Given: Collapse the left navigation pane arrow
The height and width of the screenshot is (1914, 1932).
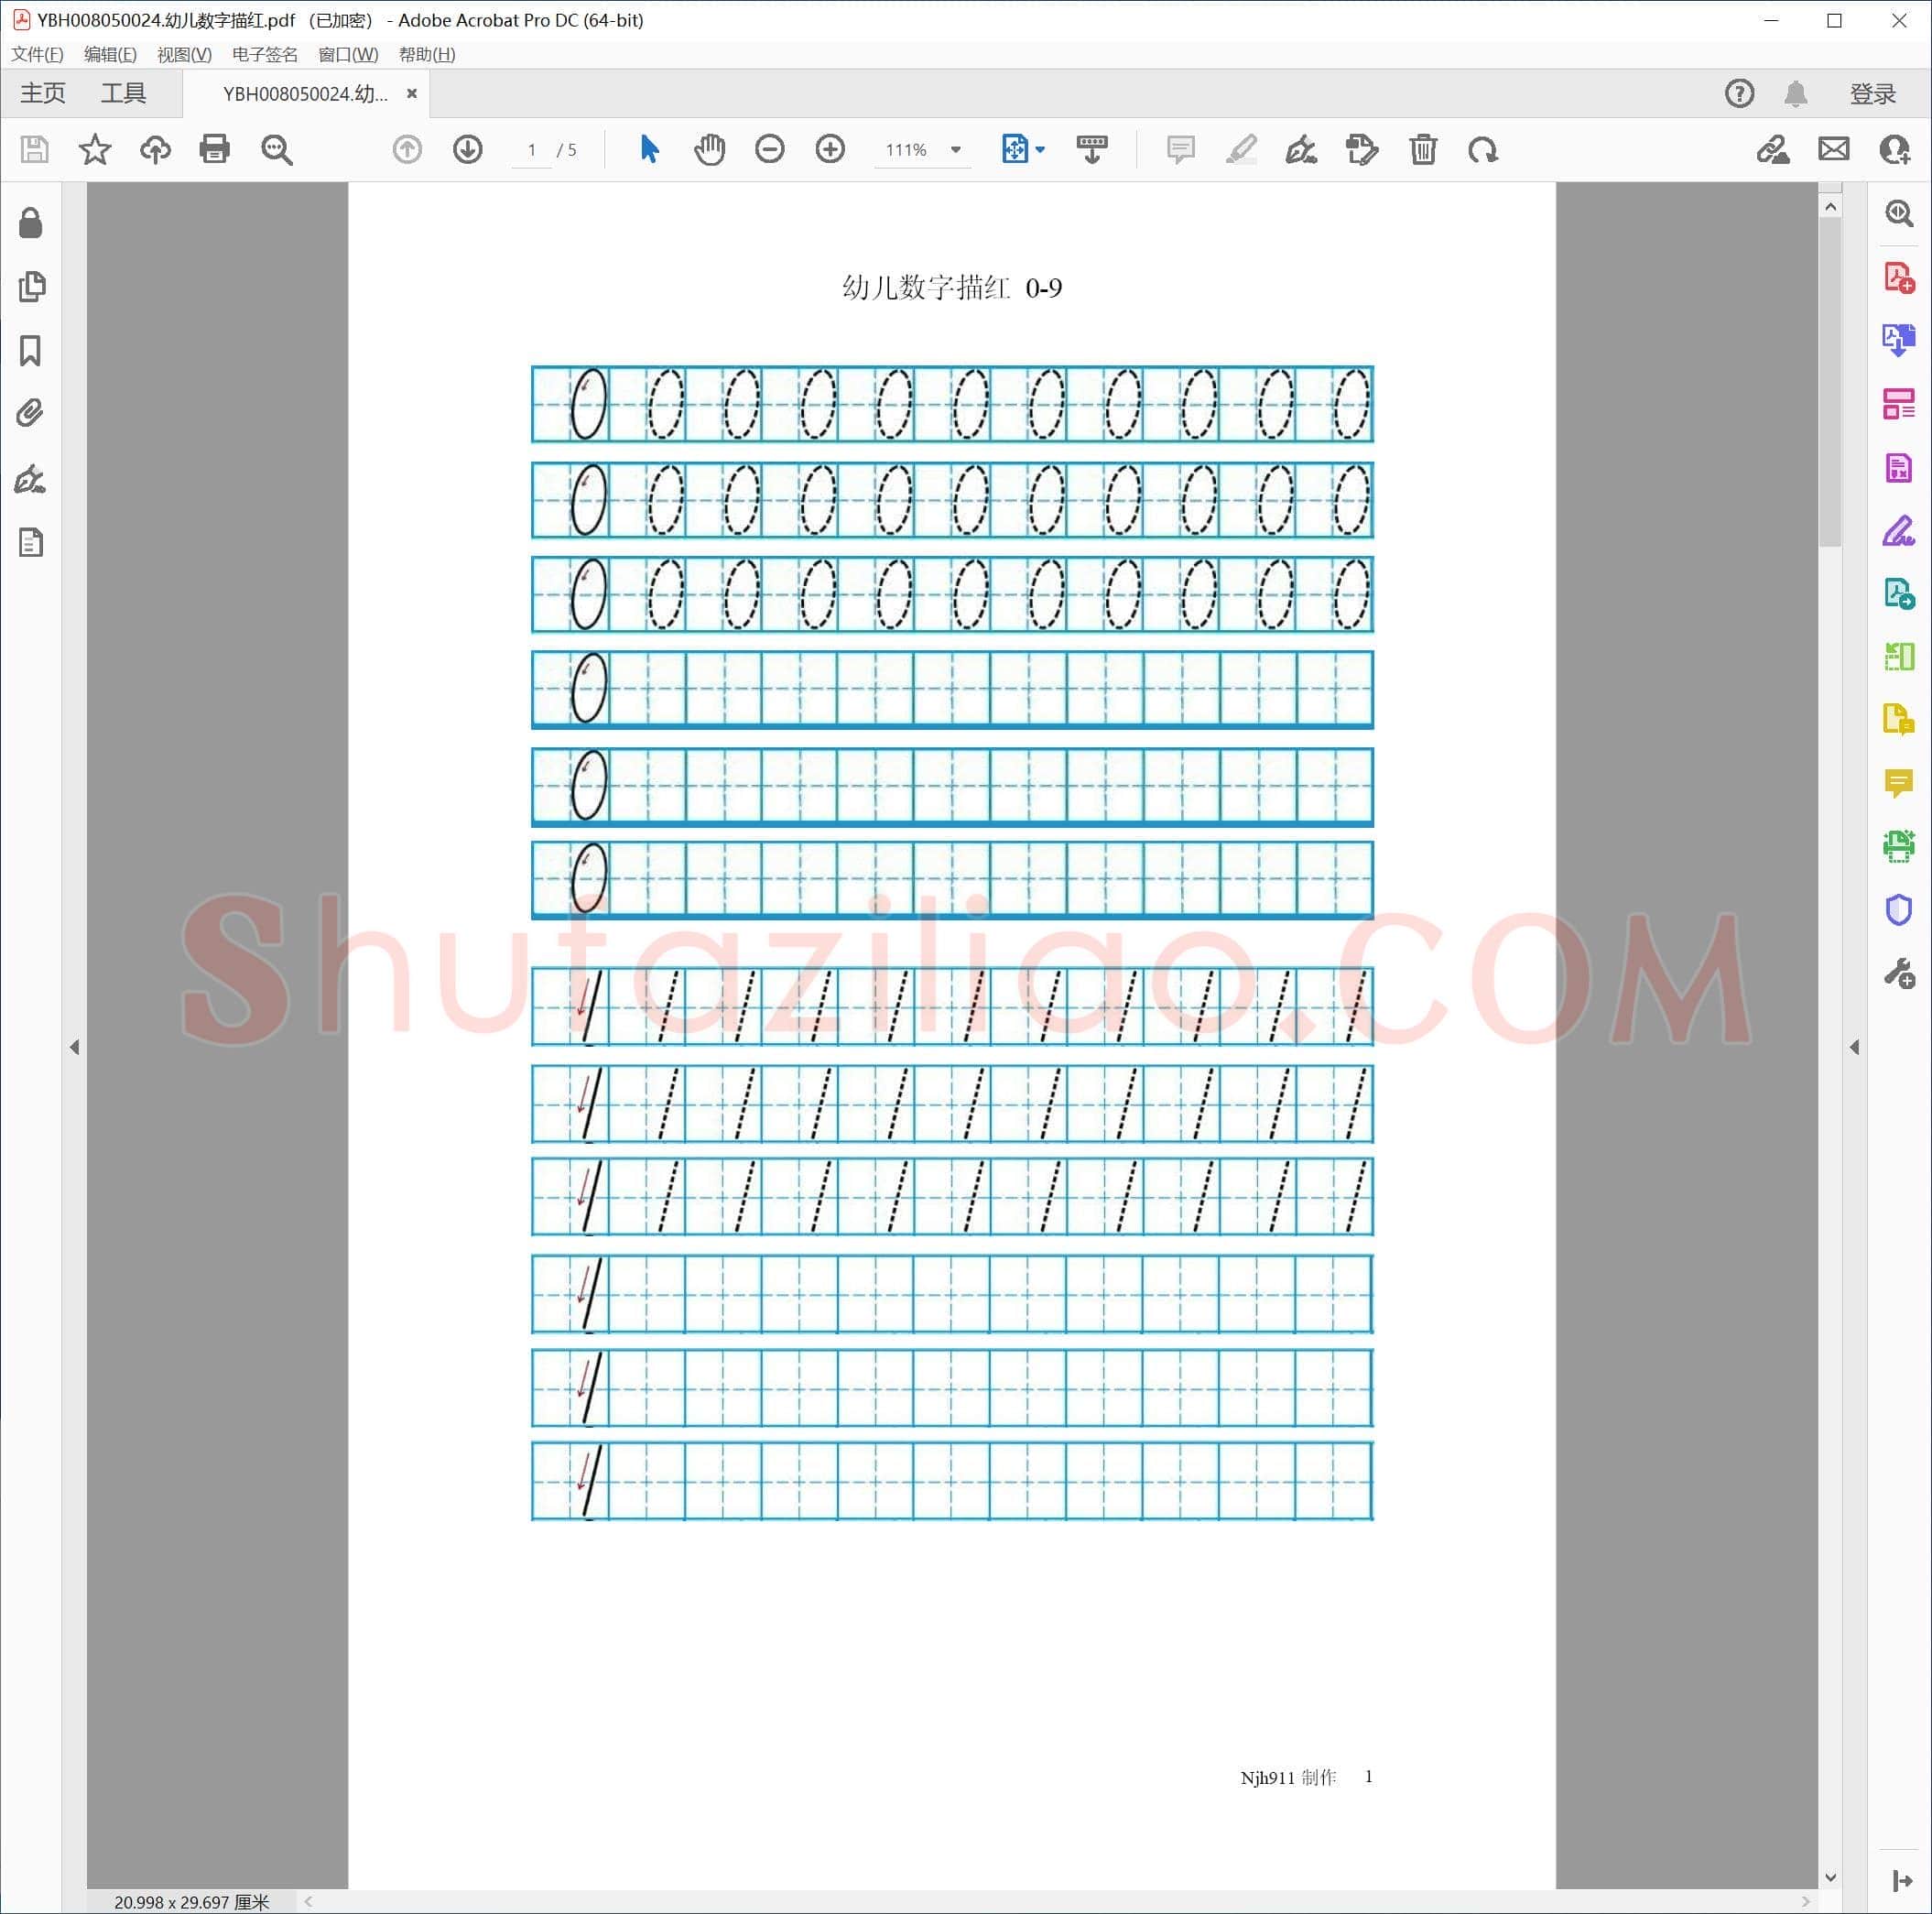Looking at the screenshot, I should (x=75, y=1047).
